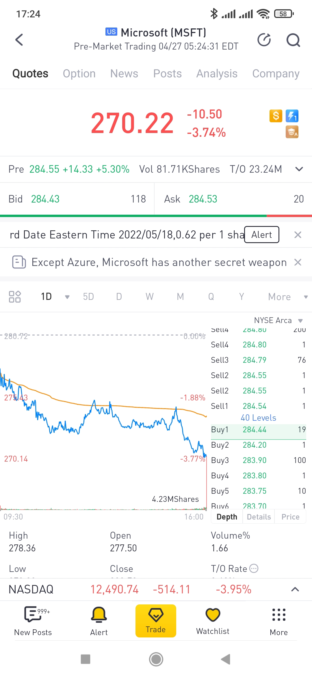This screenshot has width=312, height=678.
Task: Expand the pre-market details chevron
Action: (x=299, y=169)
